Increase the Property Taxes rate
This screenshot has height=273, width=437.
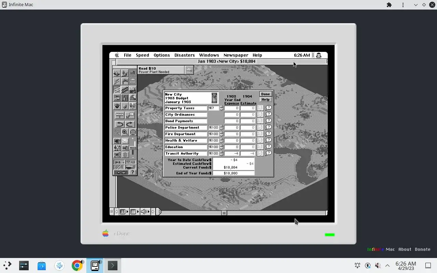222,106
